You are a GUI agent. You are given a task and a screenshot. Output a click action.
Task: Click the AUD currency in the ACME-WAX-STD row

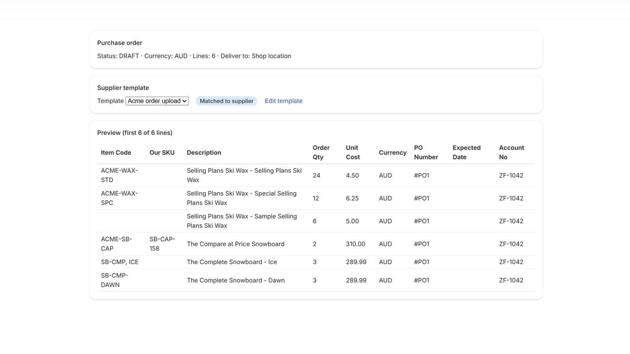[385, 175]
